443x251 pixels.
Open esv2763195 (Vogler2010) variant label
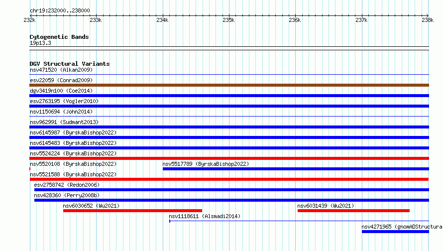(64, 101)
